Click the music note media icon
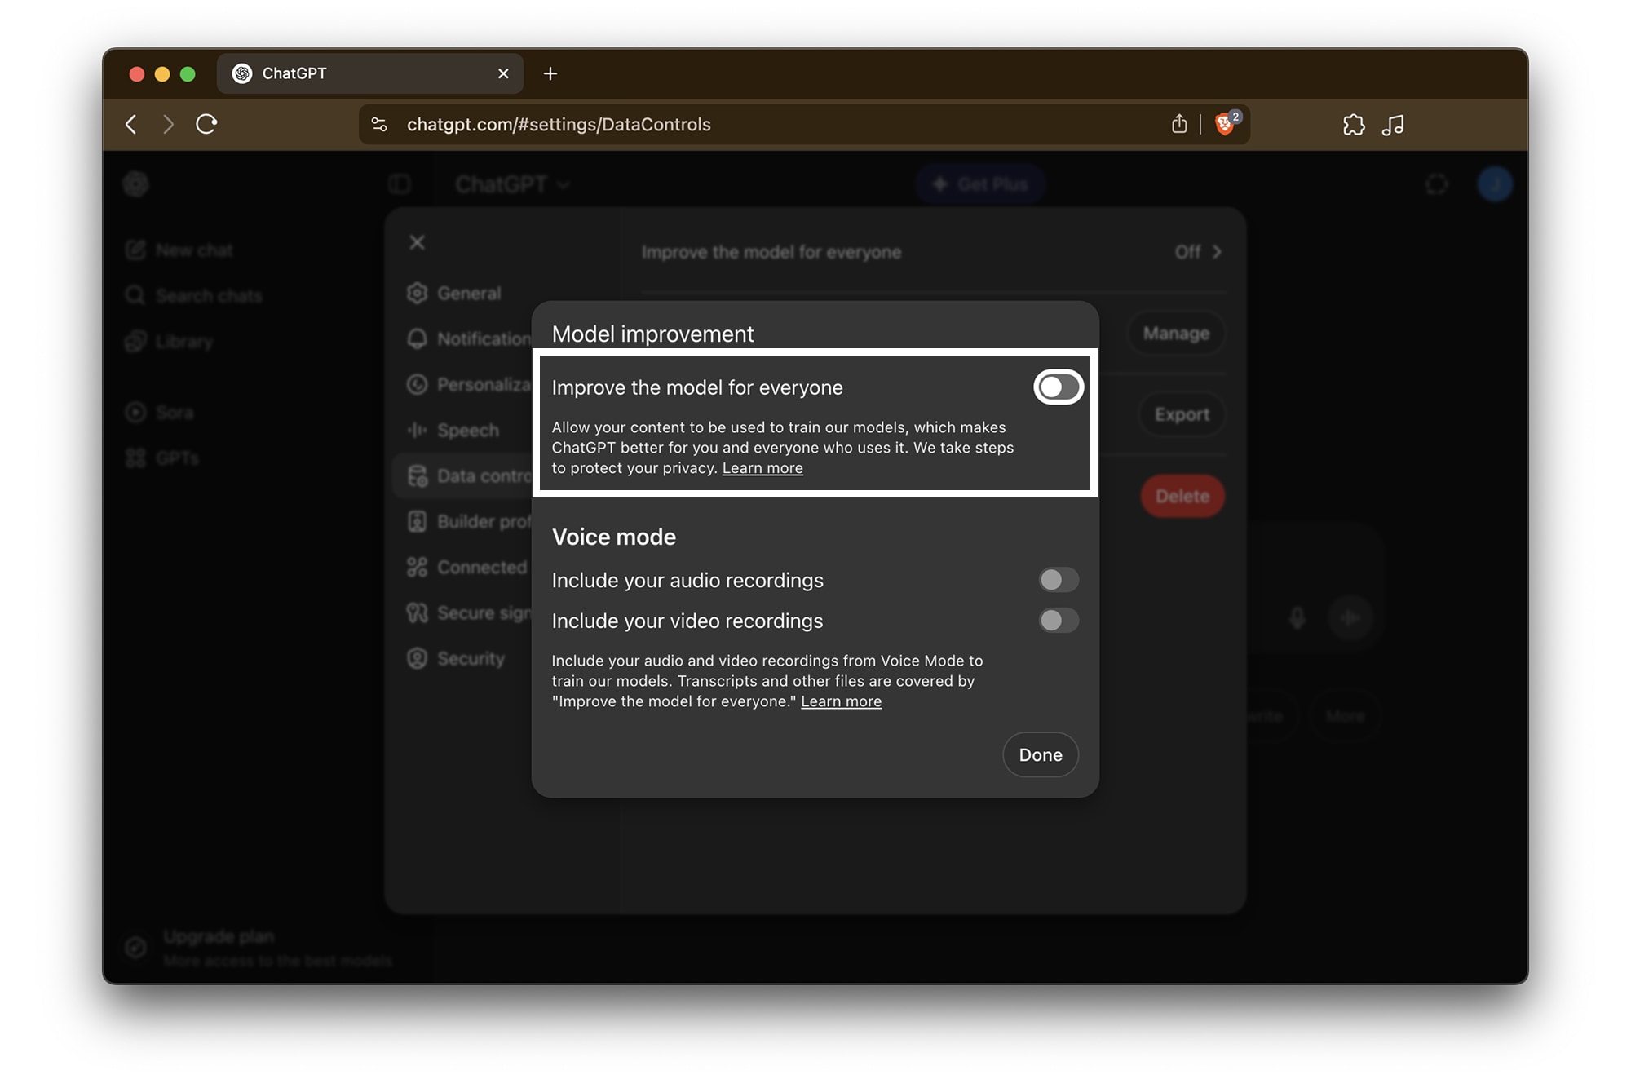The image size is (1631, 1079). click(1393, 124)
